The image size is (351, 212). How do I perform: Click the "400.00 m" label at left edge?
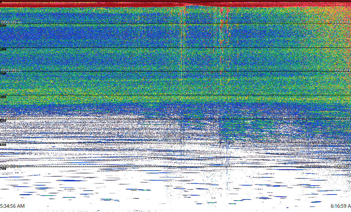(x=11, y=118)
